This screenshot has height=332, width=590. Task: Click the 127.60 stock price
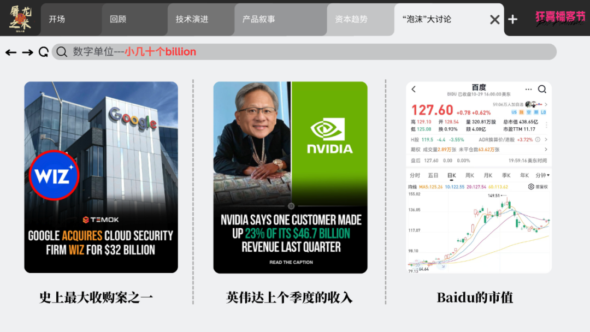coord(432,110)
